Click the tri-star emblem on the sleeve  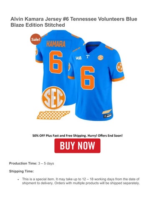120,67
